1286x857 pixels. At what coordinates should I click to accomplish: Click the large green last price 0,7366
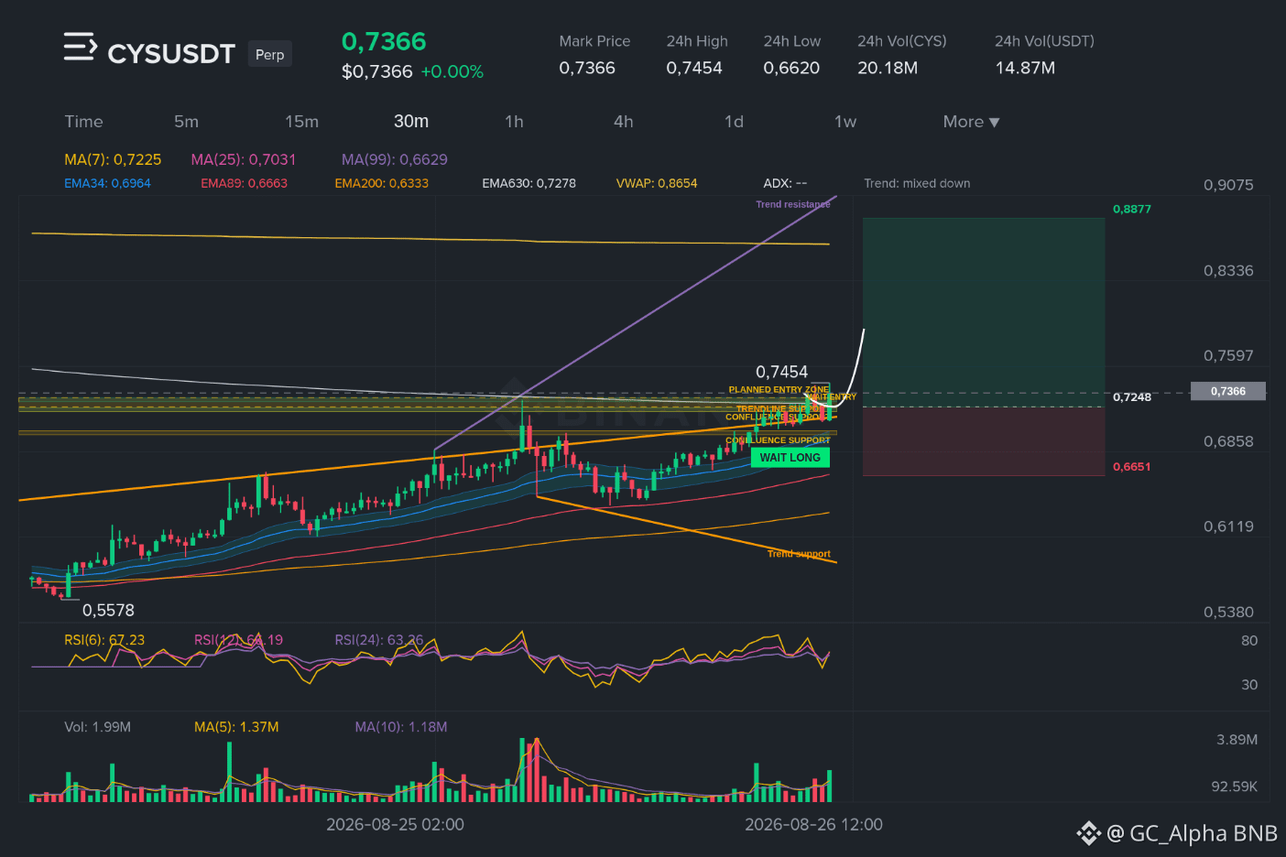(x=384, y=42)
